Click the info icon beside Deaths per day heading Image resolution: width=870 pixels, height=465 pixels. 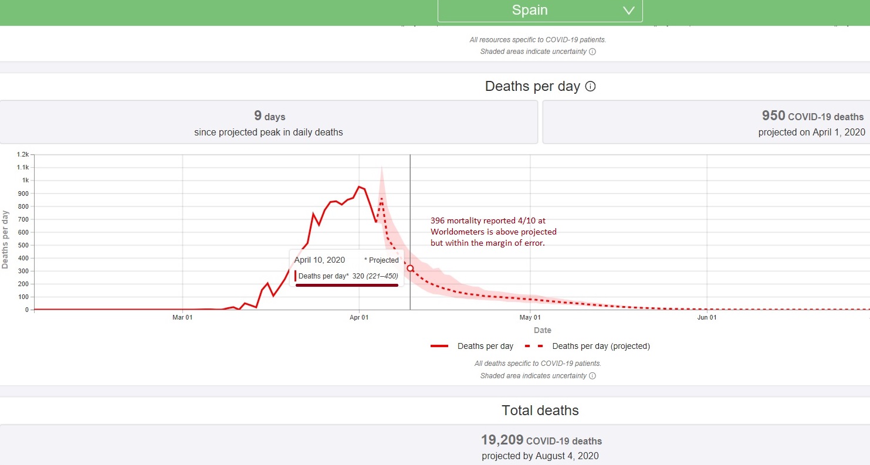pyautogui.click(x=591, y=87)
